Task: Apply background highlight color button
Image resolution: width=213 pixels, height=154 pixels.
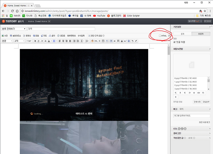Action: click(54, 41)
